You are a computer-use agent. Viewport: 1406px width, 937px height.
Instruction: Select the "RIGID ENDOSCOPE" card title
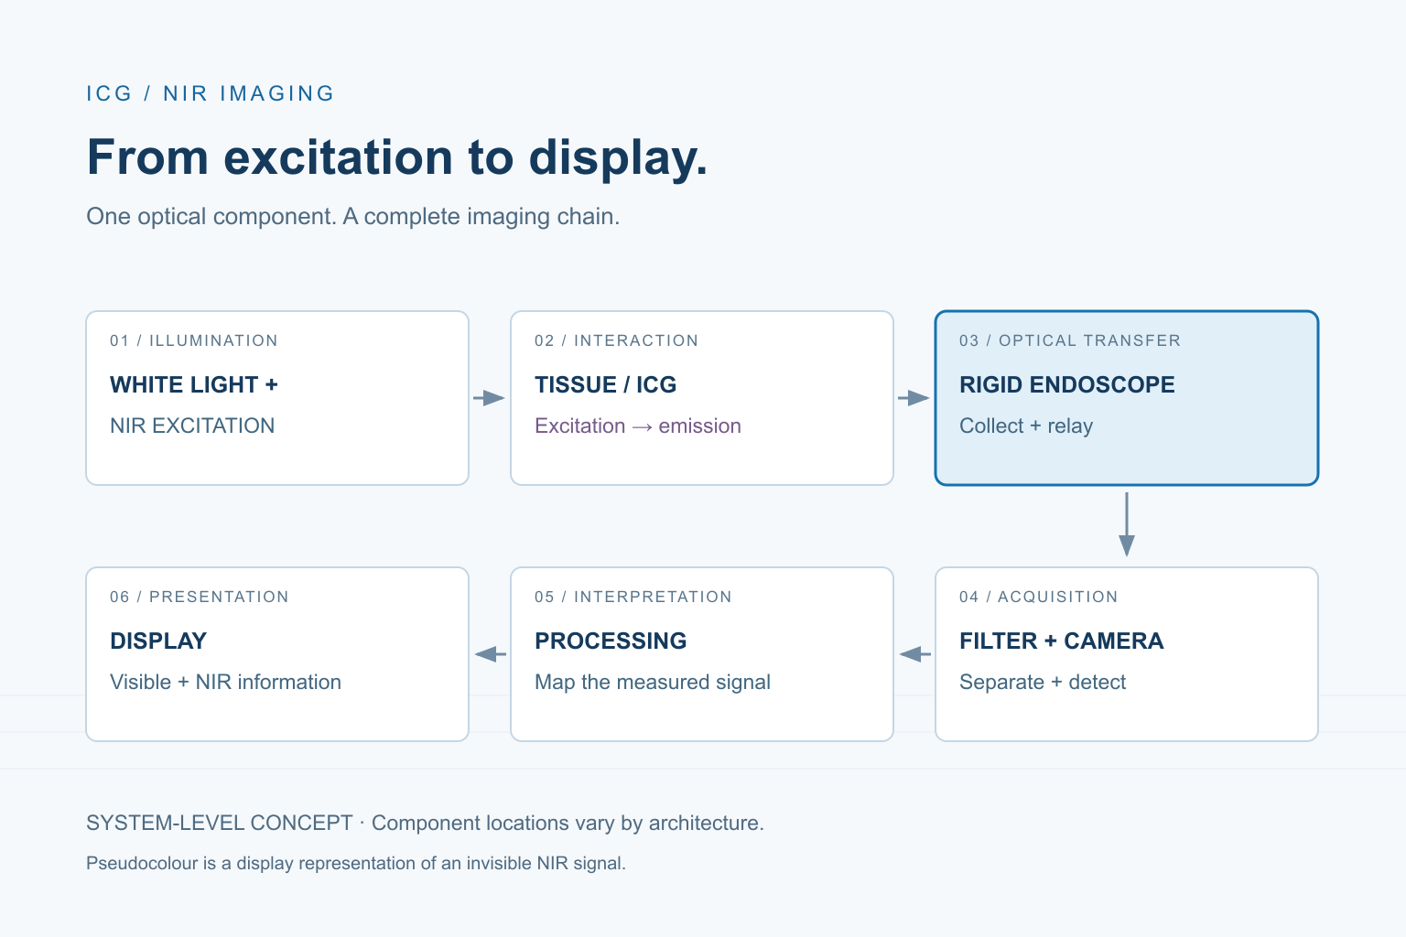1067,384
